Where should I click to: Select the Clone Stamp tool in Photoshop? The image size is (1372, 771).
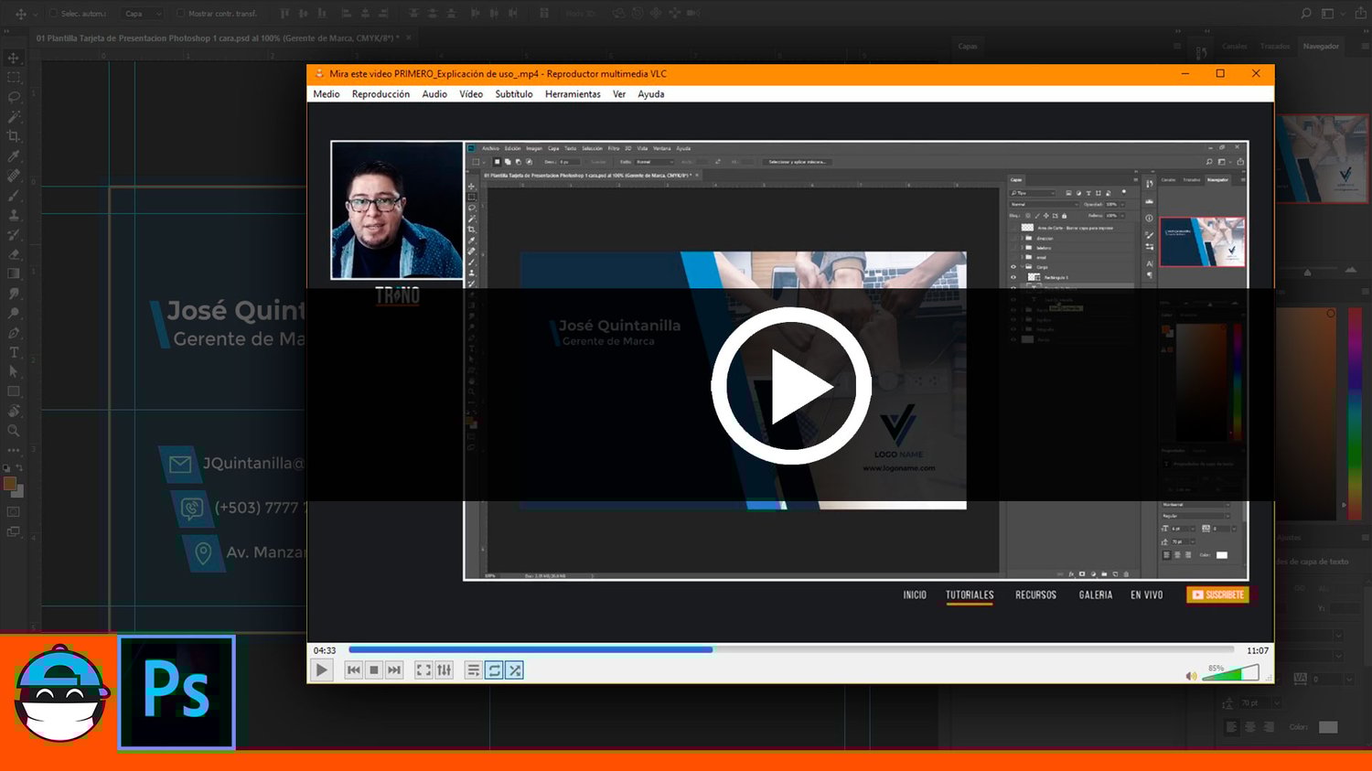coord(14,215)
